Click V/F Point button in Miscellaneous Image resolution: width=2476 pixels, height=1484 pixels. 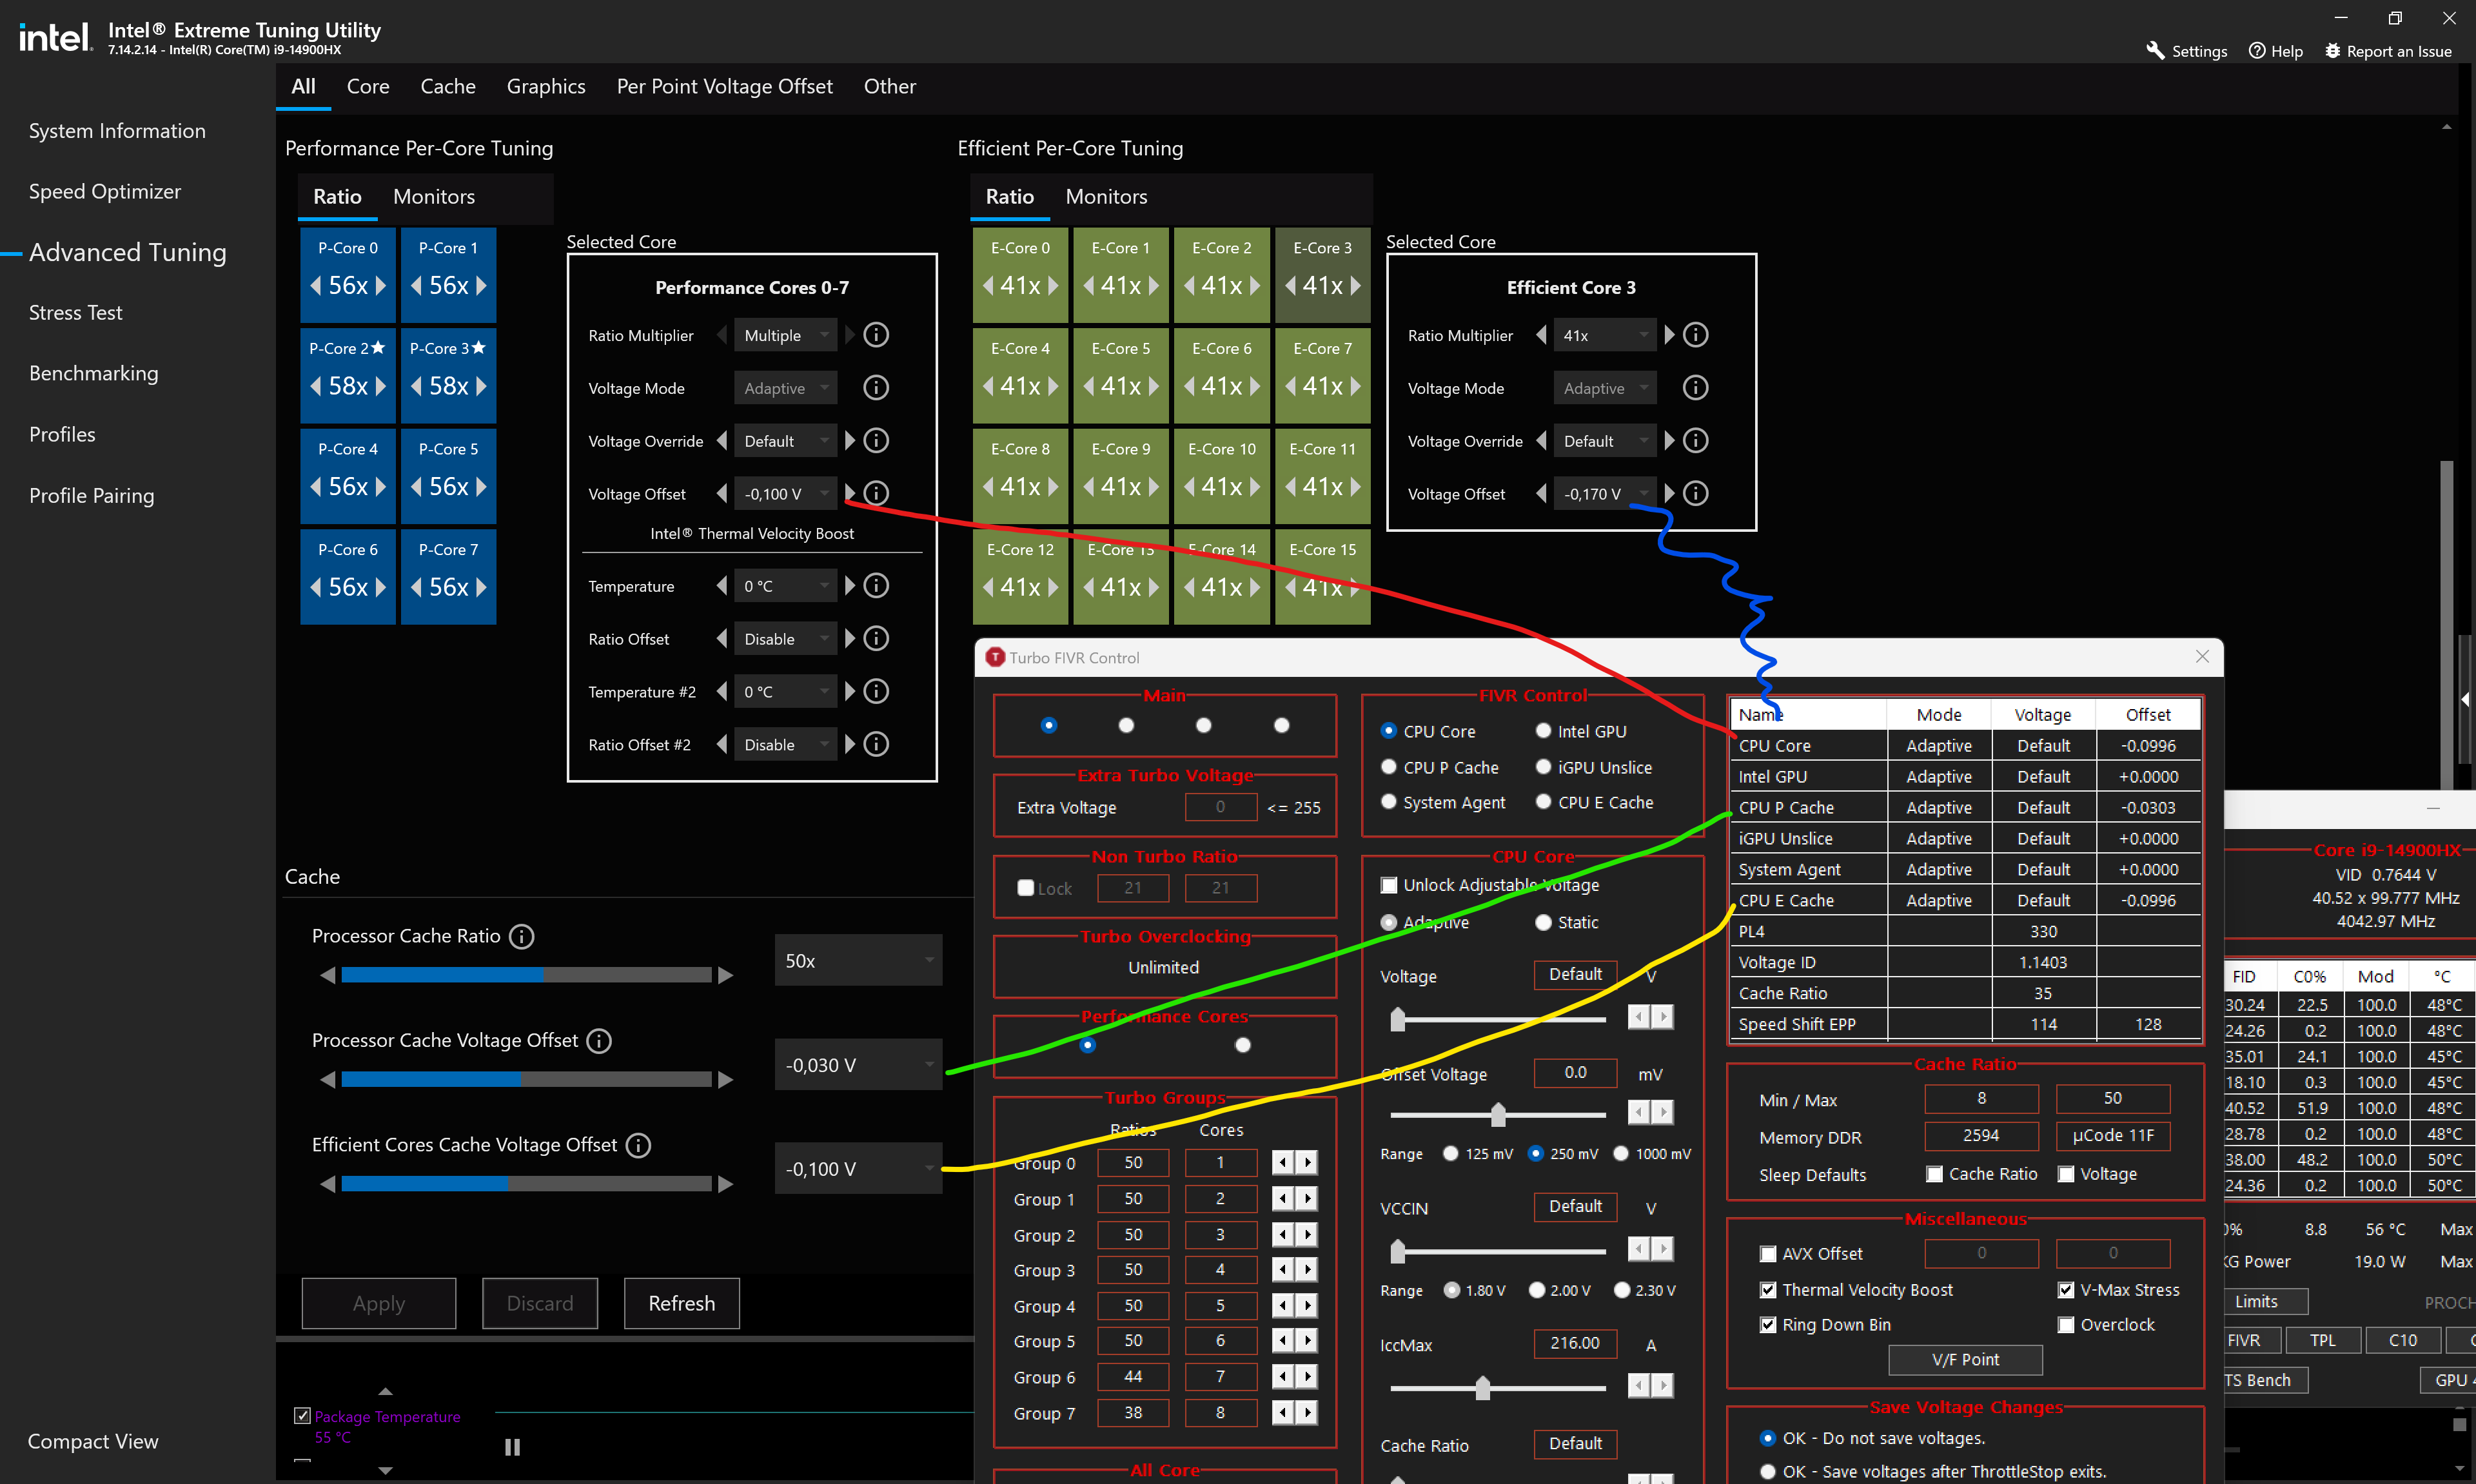pyautogui.click(x=1965, y=1360)
